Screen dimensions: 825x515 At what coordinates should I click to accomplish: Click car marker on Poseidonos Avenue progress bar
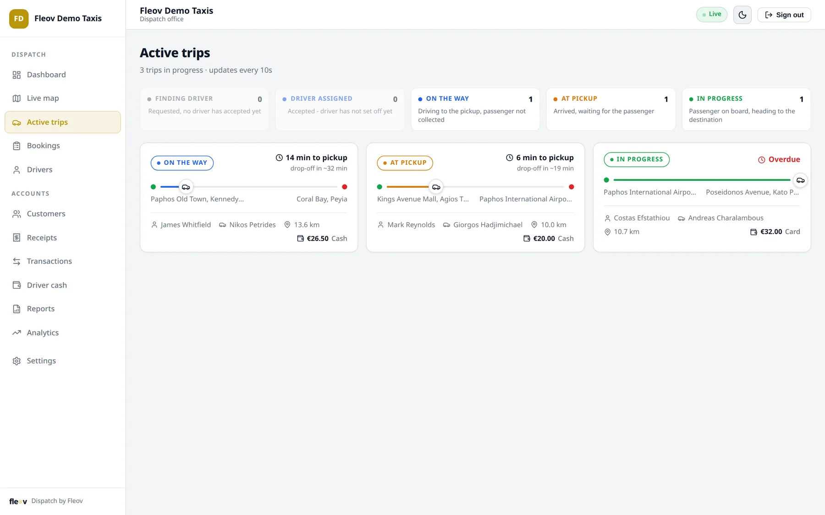tap(800, 180)
